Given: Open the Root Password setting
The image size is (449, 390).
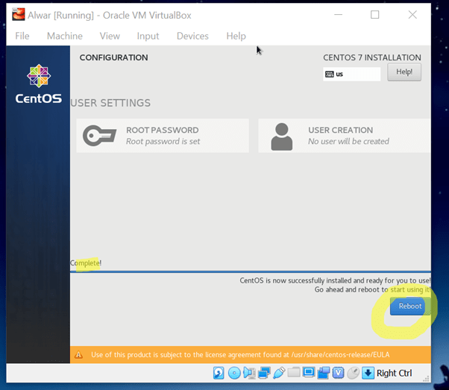Looking at the screenshot, I should pyautogui.click(x=162, y=135).
